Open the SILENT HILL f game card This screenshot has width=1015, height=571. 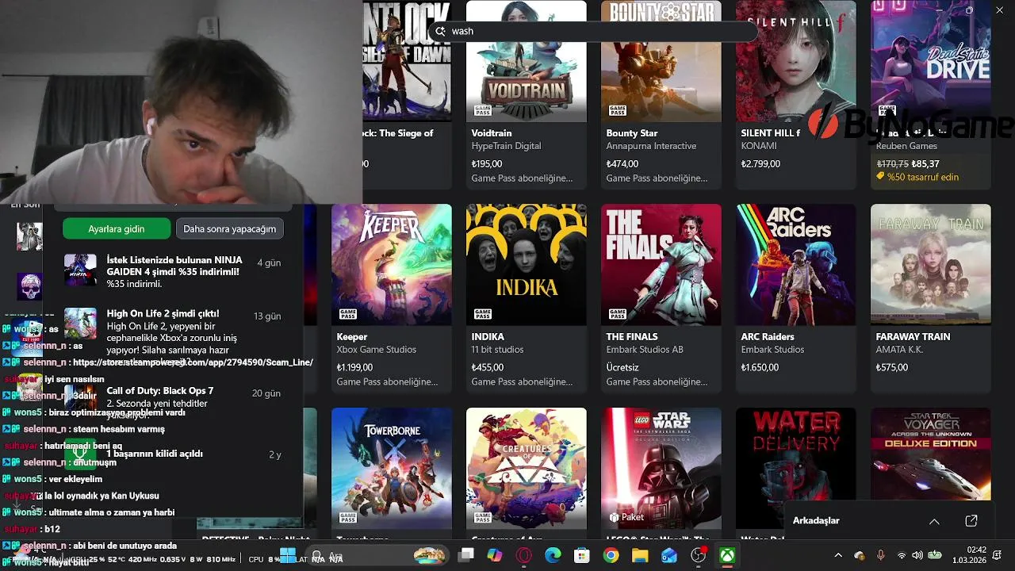(x=796, y=94)
